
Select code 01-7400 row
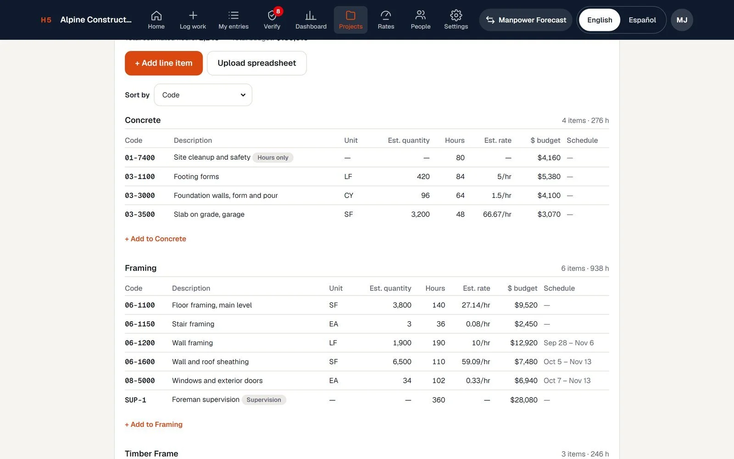(x=367, y=157)
